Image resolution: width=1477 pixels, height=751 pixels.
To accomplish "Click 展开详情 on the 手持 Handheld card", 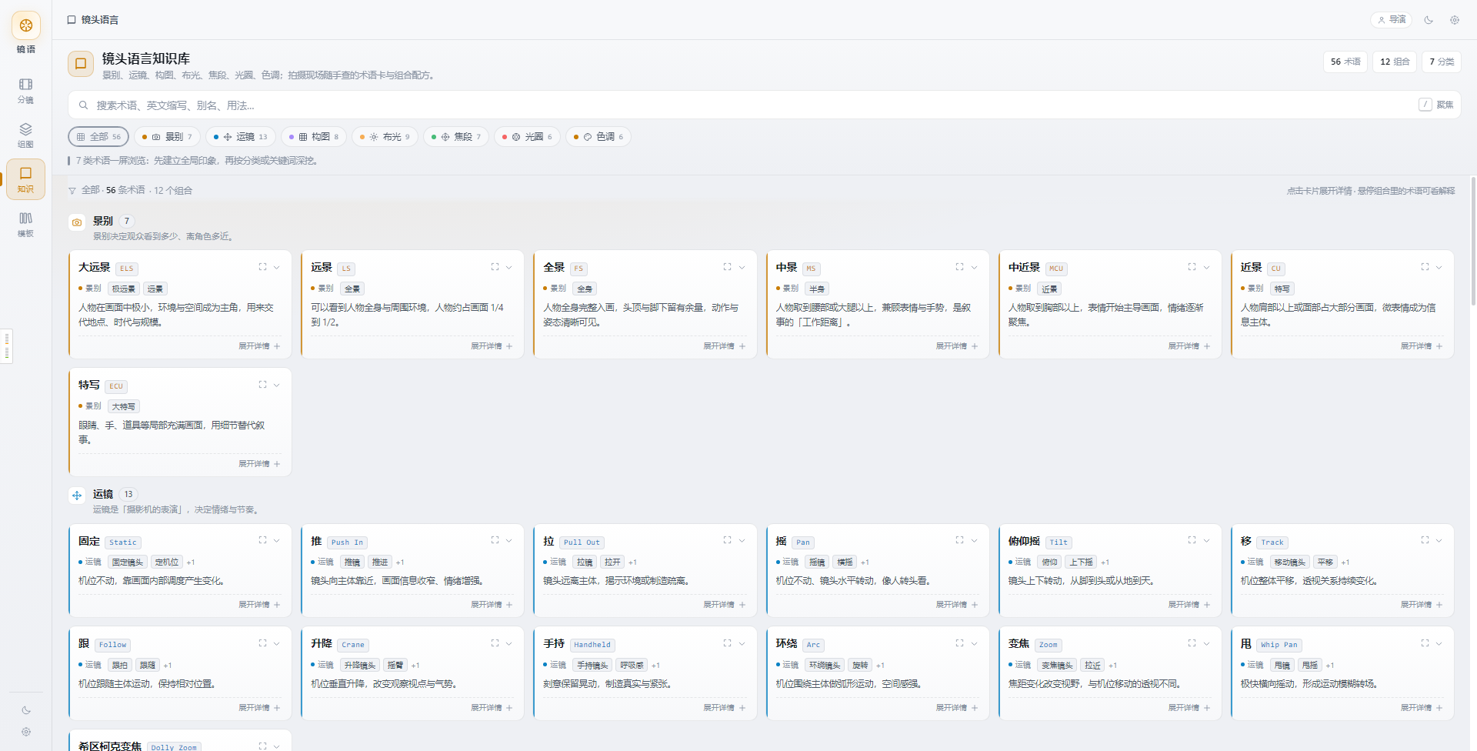I will pyautogui.click(x=724, y=708).
